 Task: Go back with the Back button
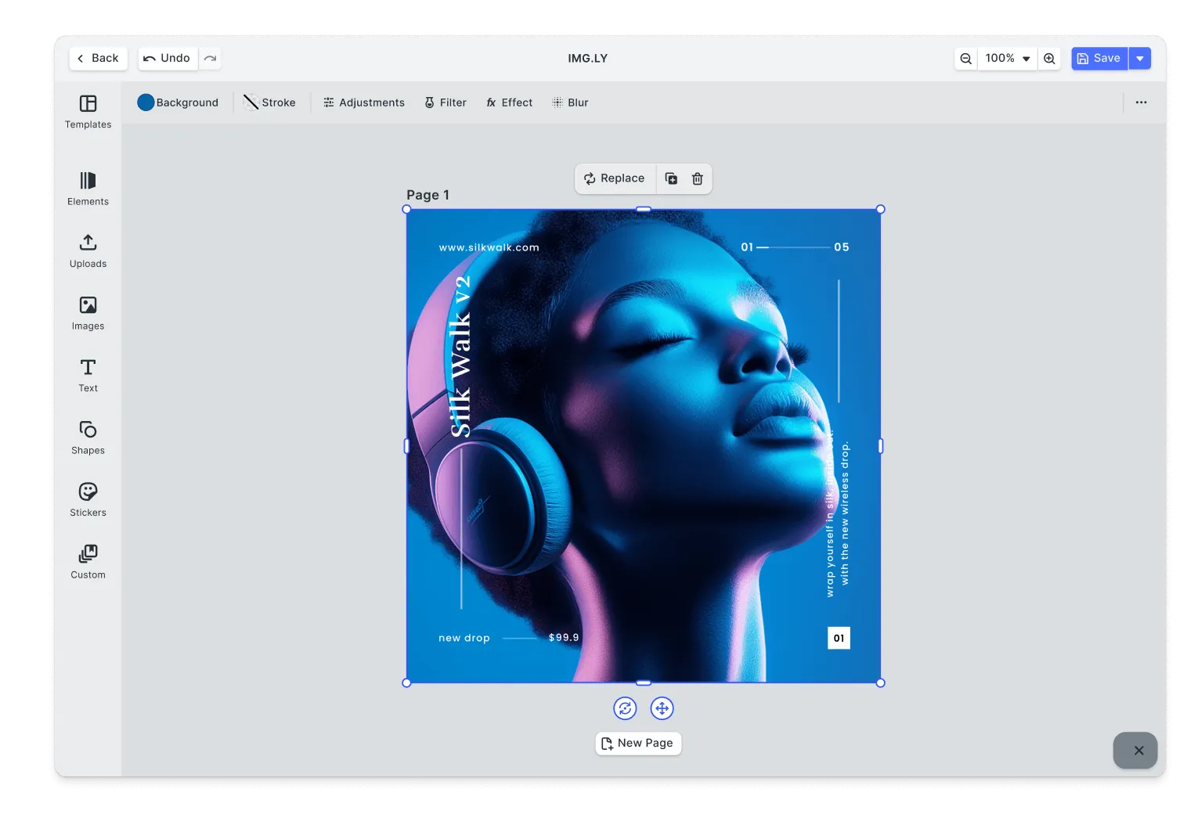coord(98,58)
